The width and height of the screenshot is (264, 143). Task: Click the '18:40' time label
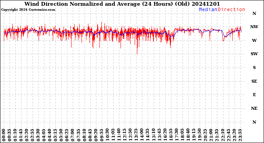(x=188, y=135)
